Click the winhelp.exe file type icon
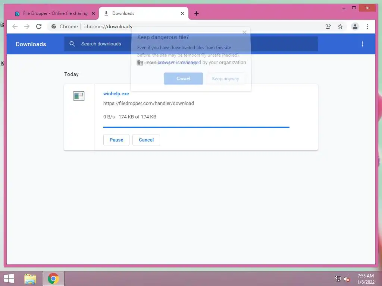This screenshot has height=286, width=382. [x=79, y=96]
